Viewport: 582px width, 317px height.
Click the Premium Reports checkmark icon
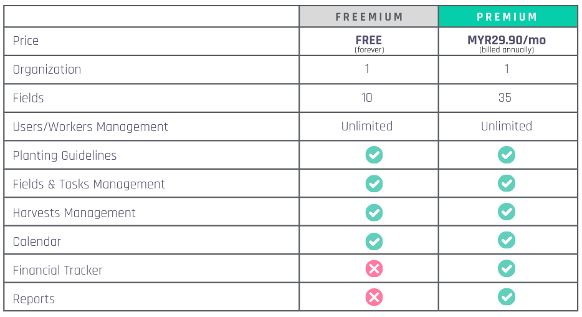(x=506, y=297)
